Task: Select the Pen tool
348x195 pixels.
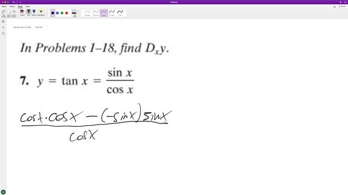Action: tap(29, 12)
